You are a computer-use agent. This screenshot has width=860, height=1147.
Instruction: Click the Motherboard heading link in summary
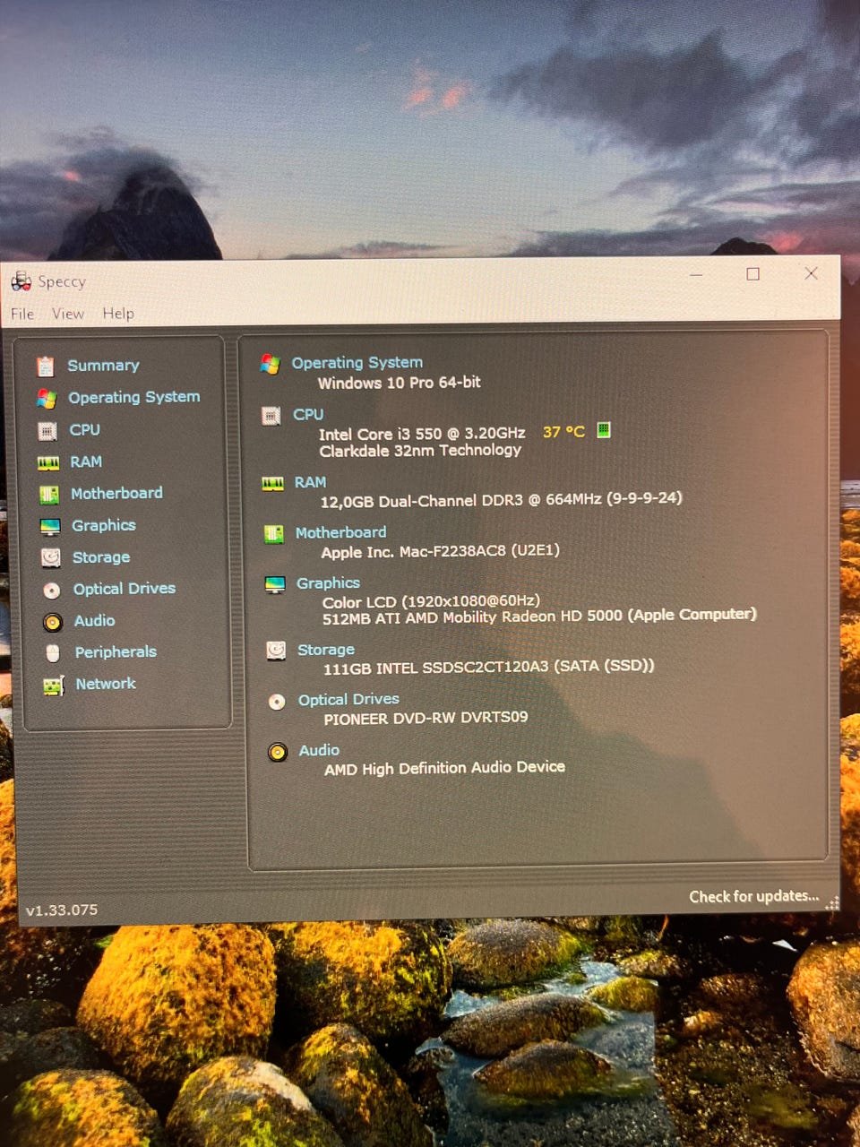[341, 532]
